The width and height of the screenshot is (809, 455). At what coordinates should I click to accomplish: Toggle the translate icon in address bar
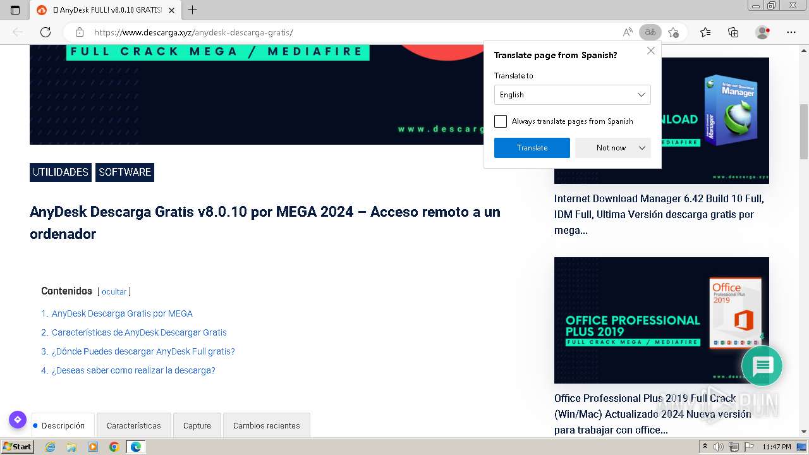(x=650, y=32)
